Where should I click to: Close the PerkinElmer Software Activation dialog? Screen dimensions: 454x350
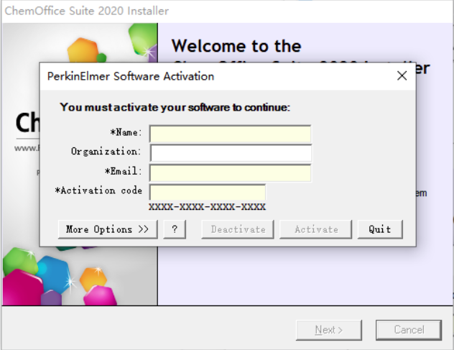coord(402,76)
